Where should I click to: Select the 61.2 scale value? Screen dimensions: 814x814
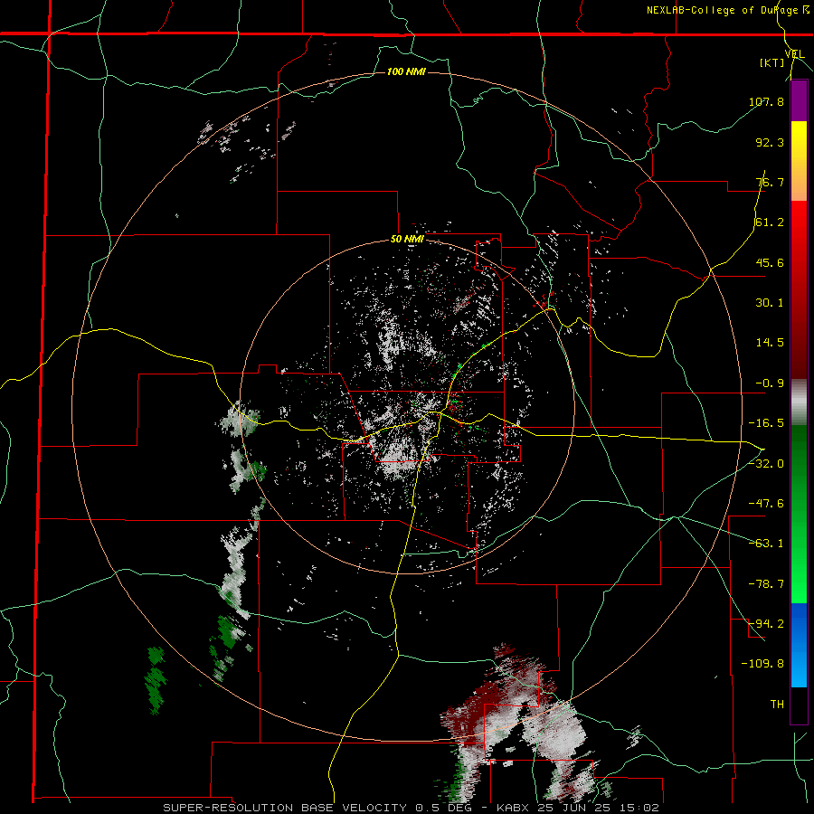770,222
